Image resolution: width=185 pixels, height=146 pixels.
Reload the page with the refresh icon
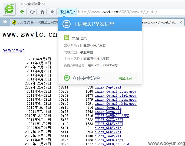click(32, 12)
